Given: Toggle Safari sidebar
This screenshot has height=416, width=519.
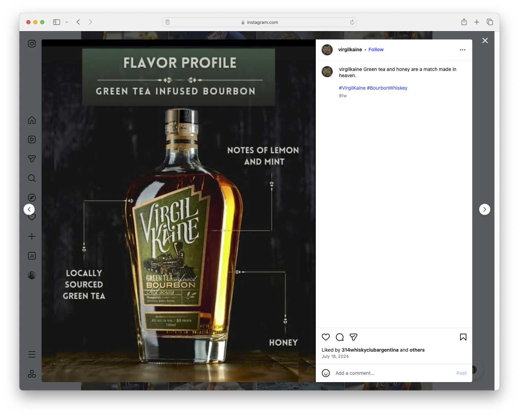Looking at the screenshot, I should point(57,22).
